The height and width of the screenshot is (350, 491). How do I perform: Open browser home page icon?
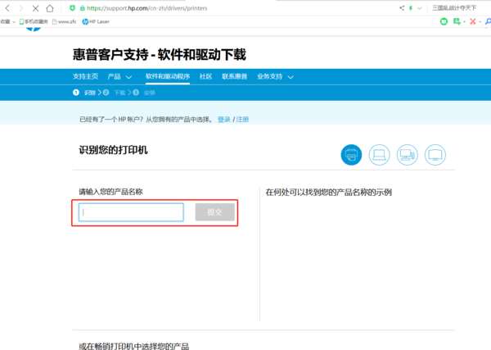(50, 8)
